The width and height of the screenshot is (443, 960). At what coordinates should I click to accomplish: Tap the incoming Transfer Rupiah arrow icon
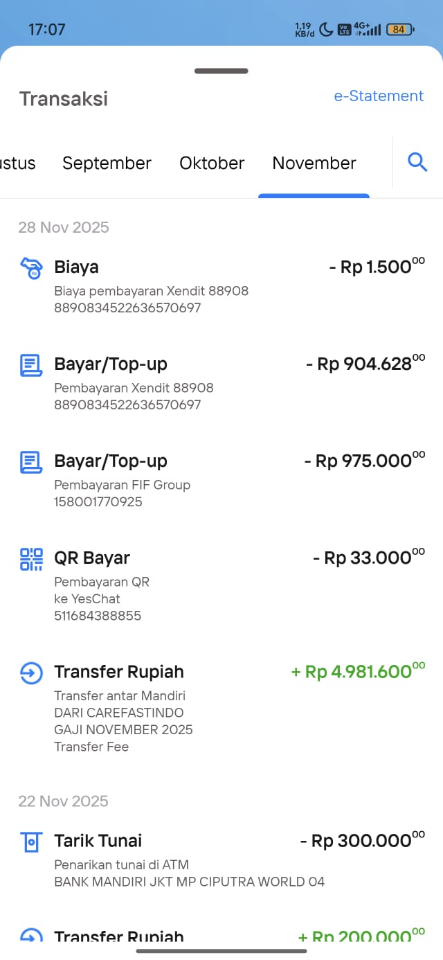click(x=31, y=673)
